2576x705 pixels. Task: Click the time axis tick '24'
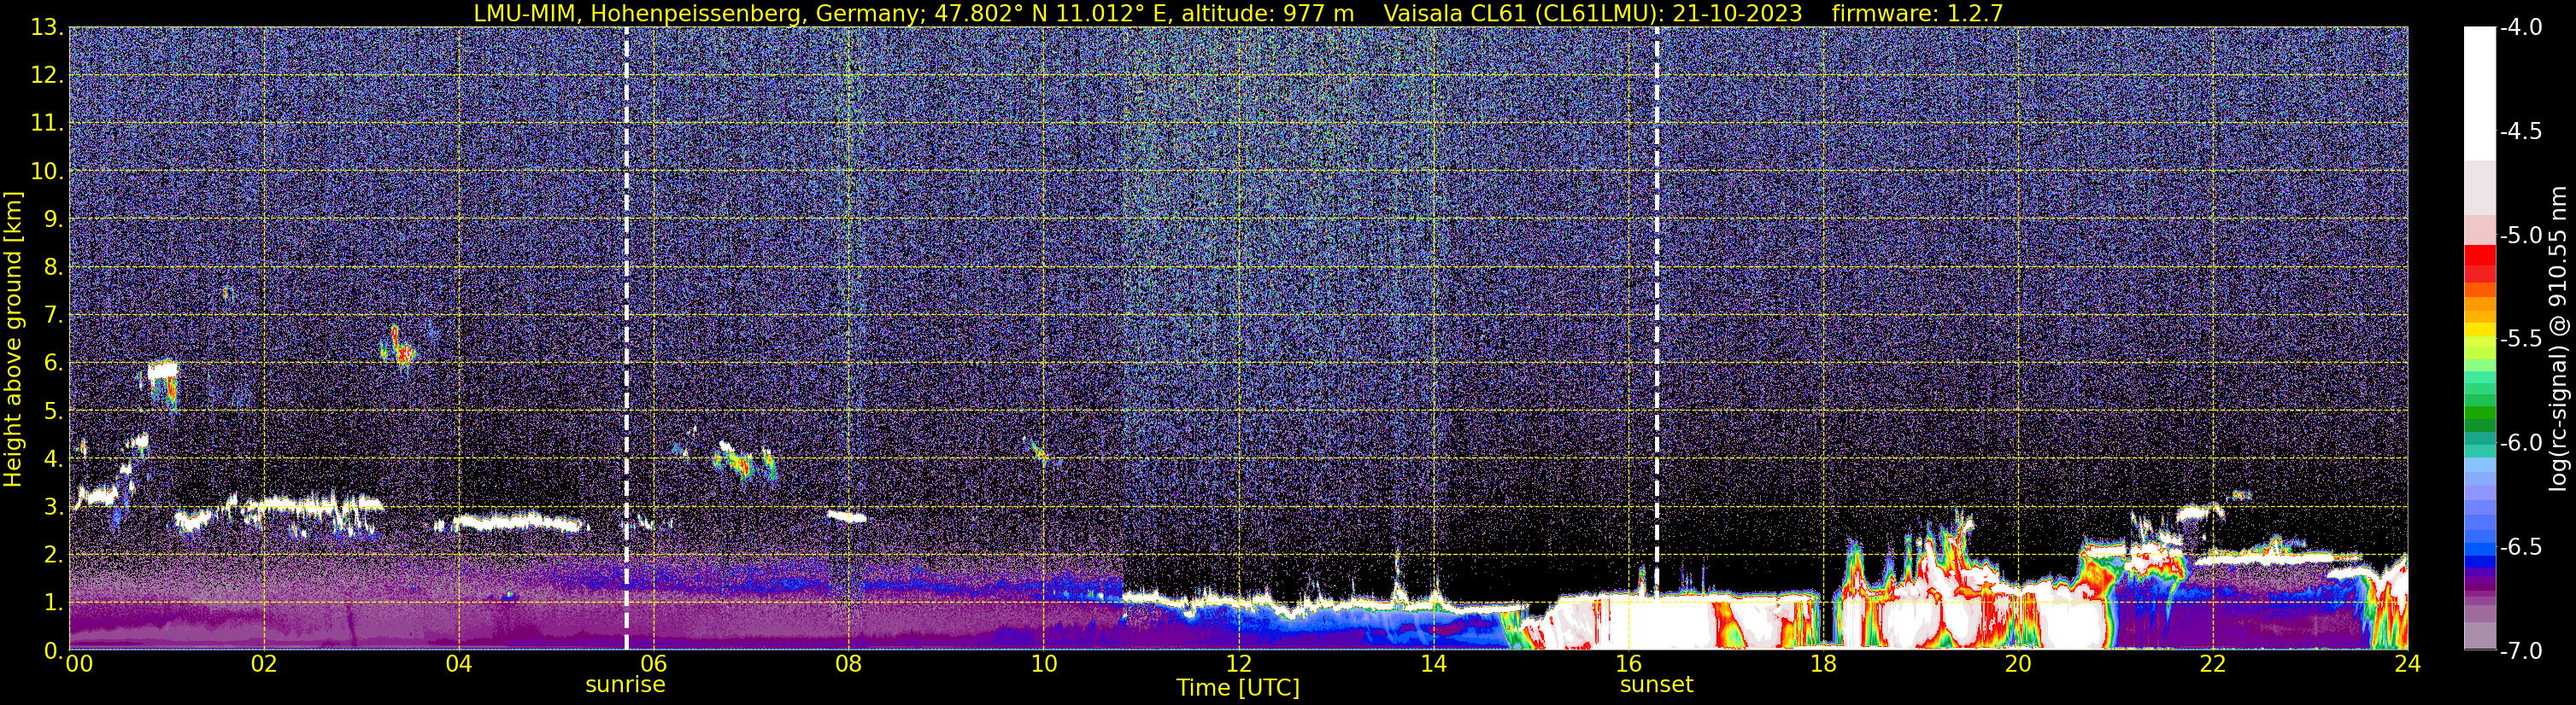click(x=2408, y=664)
